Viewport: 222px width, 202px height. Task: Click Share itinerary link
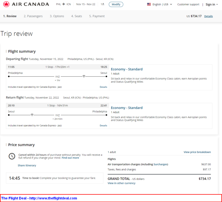(27, 166)
